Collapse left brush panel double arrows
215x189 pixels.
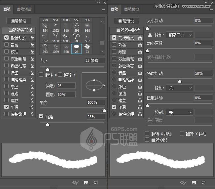[99, 2]
